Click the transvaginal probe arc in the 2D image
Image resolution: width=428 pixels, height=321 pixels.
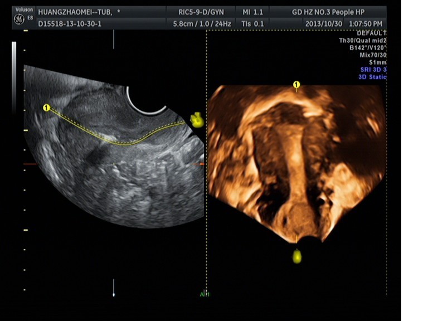[145, 100]
